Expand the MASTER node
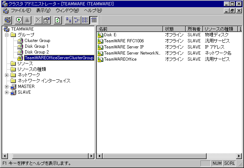Image resolution: width=244 pixels, height=168 pixels. pyautogui.click(x=6, y=87)
